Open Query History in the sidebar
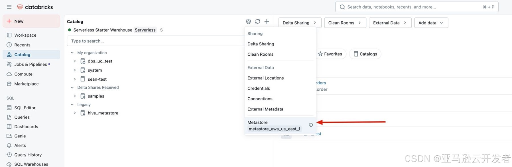 point(31,155)
